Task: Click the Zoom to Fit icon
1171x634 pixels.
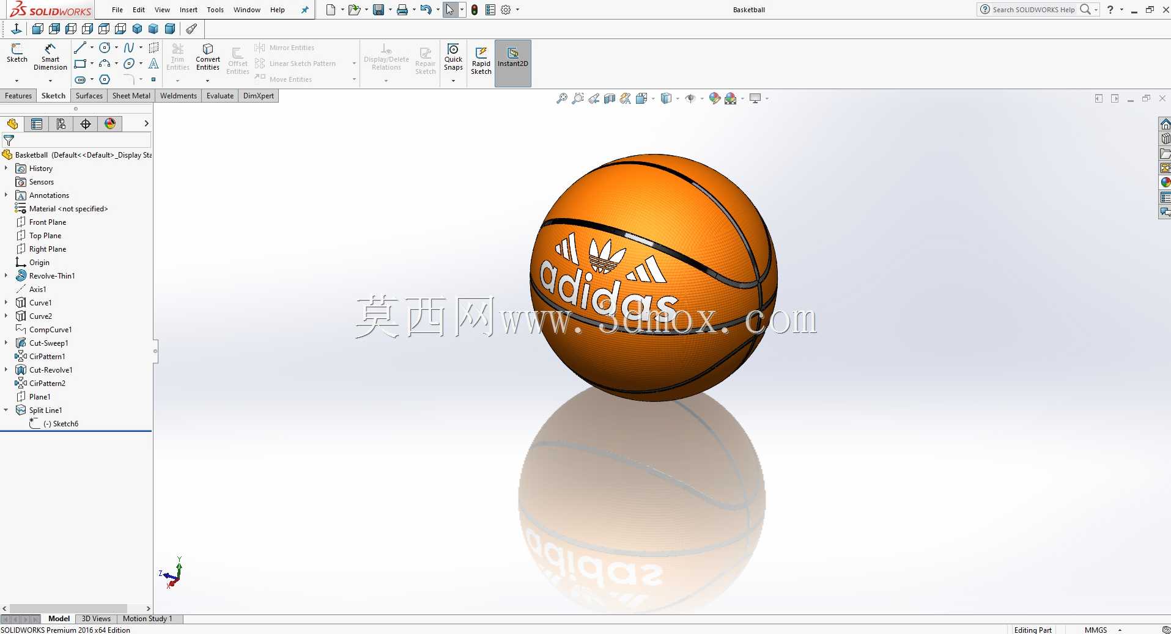Action: [x=561, y=98]
